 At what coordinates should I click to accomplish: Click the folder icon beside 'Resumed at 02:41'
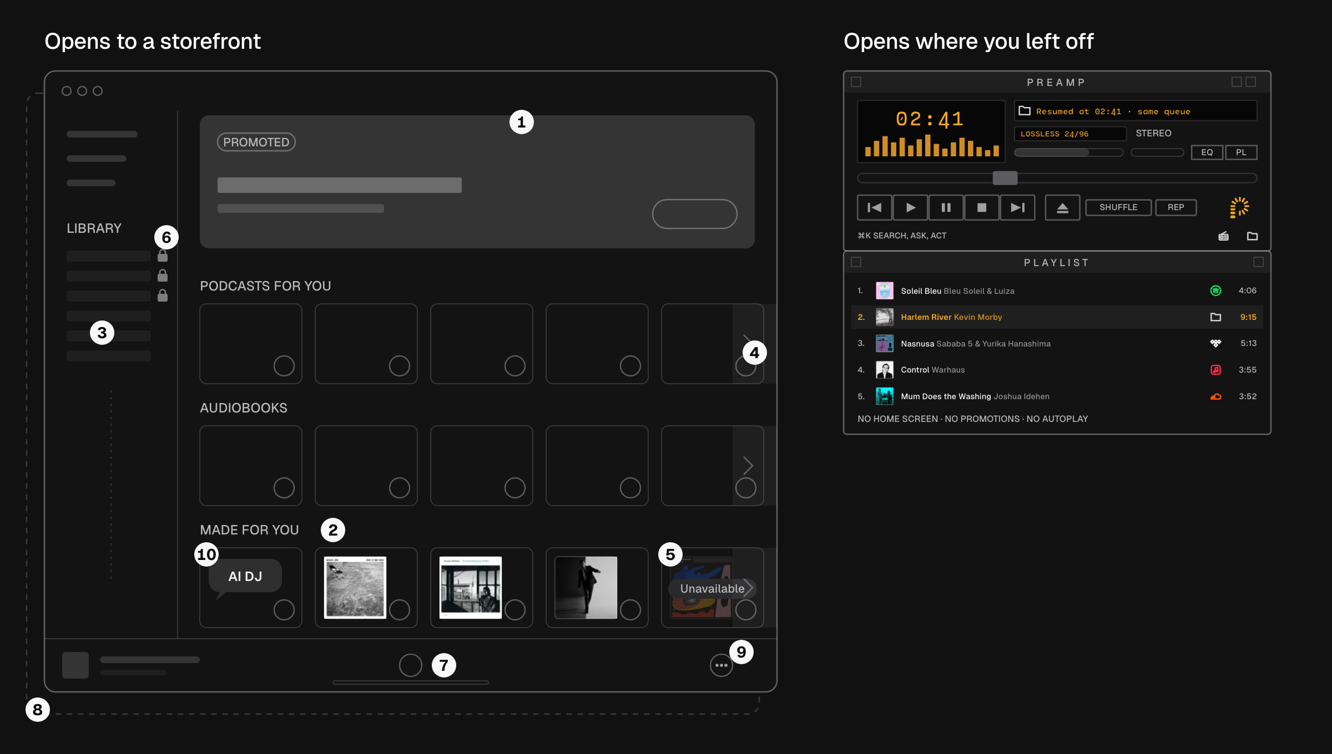1025,111
